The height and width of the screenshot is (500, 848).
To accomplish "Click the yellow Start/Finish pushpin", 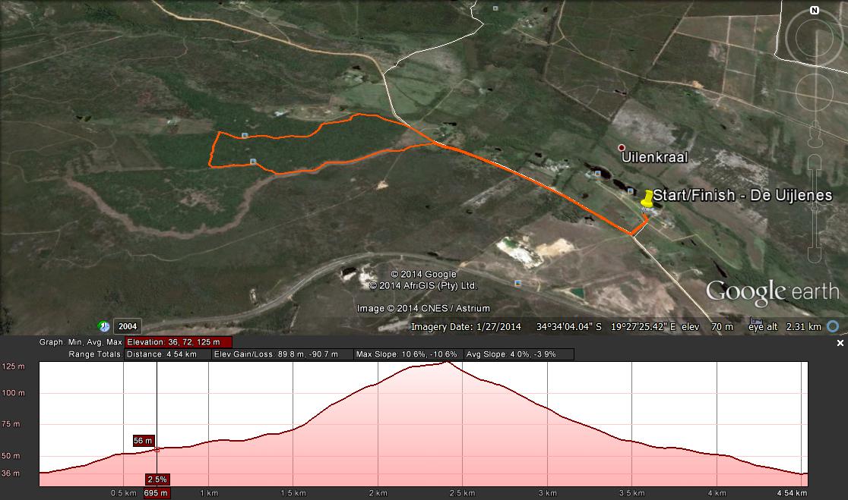I will pyautogui.click(x=647, y=199).
